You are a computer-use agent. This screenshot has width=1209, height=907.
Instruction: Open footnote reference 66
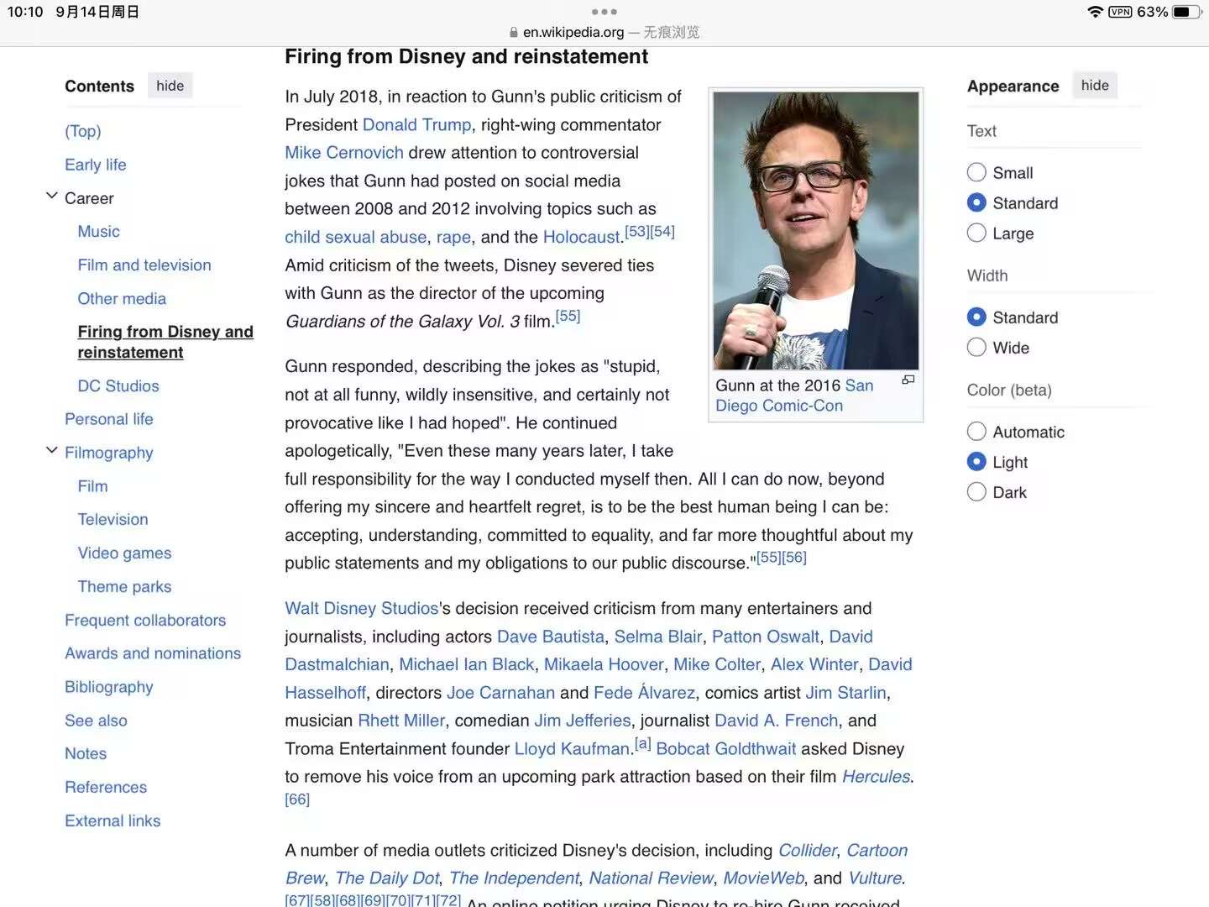[x=297, y=800]
